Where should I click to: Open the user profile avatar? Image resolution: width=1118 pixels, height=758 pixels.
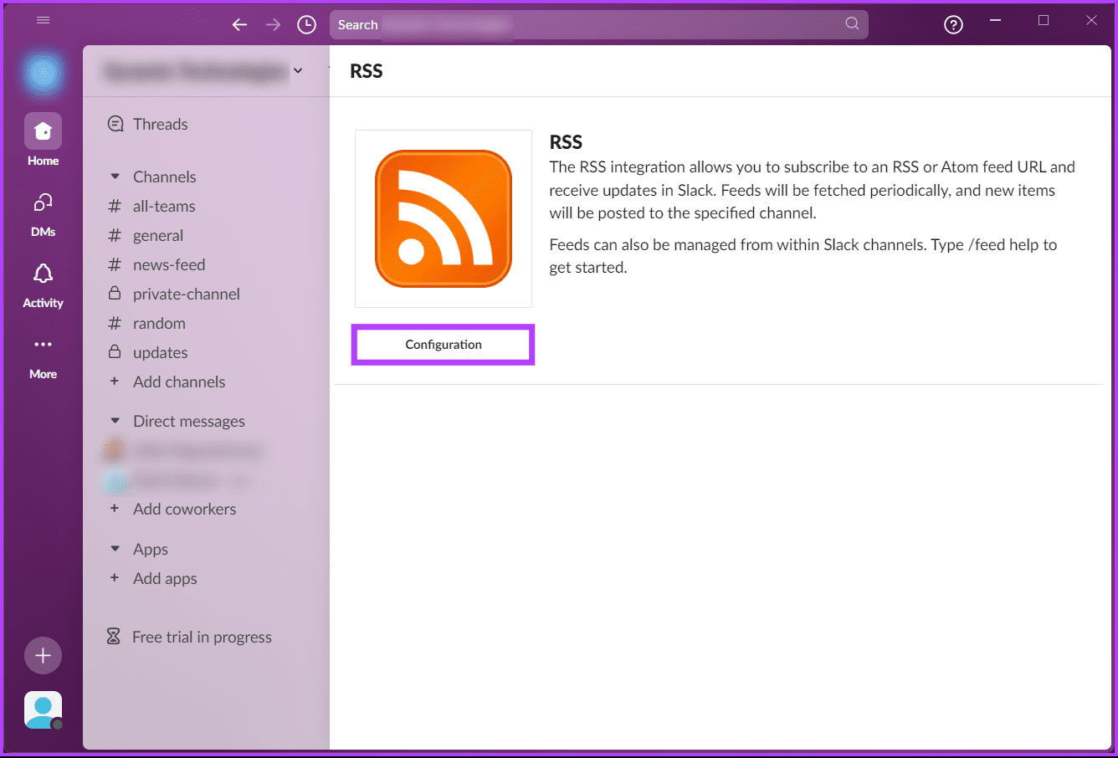43,710
